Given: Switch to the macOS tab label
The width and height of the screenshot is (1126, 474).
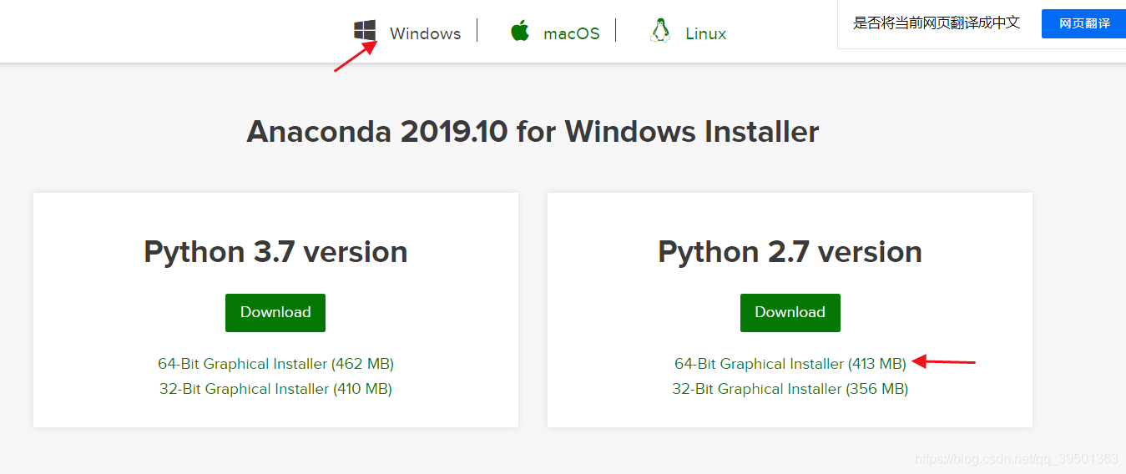Looking at the screenshot, I should (571, 33).
